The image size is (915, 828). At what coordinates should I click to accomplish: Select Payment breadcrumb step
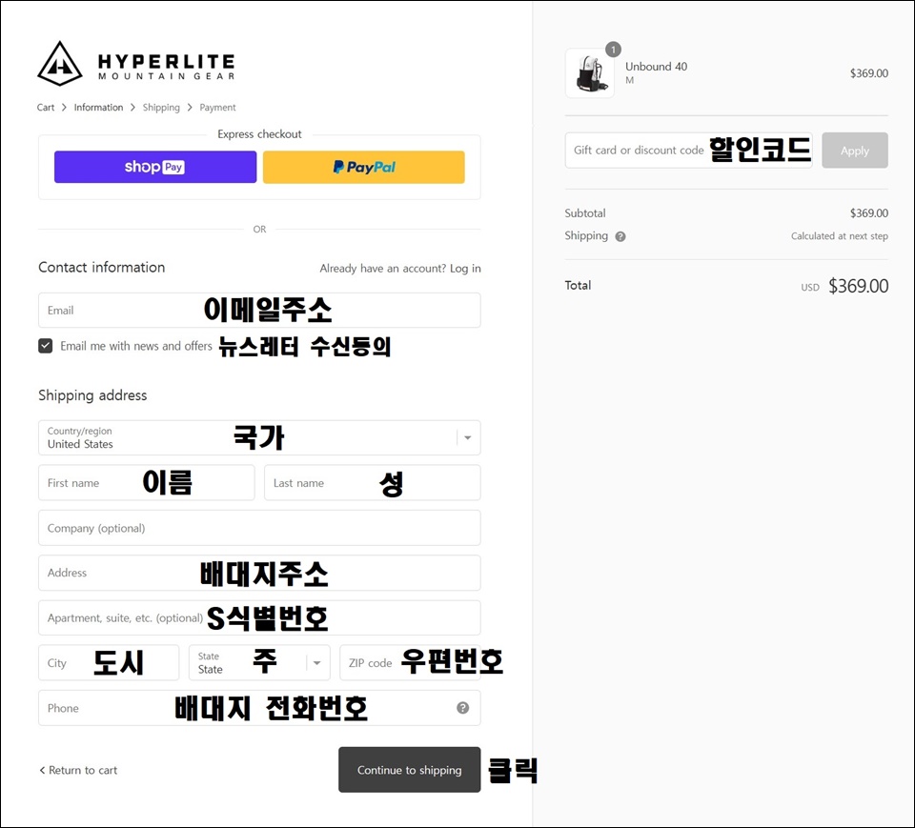(x=217, y=108)
